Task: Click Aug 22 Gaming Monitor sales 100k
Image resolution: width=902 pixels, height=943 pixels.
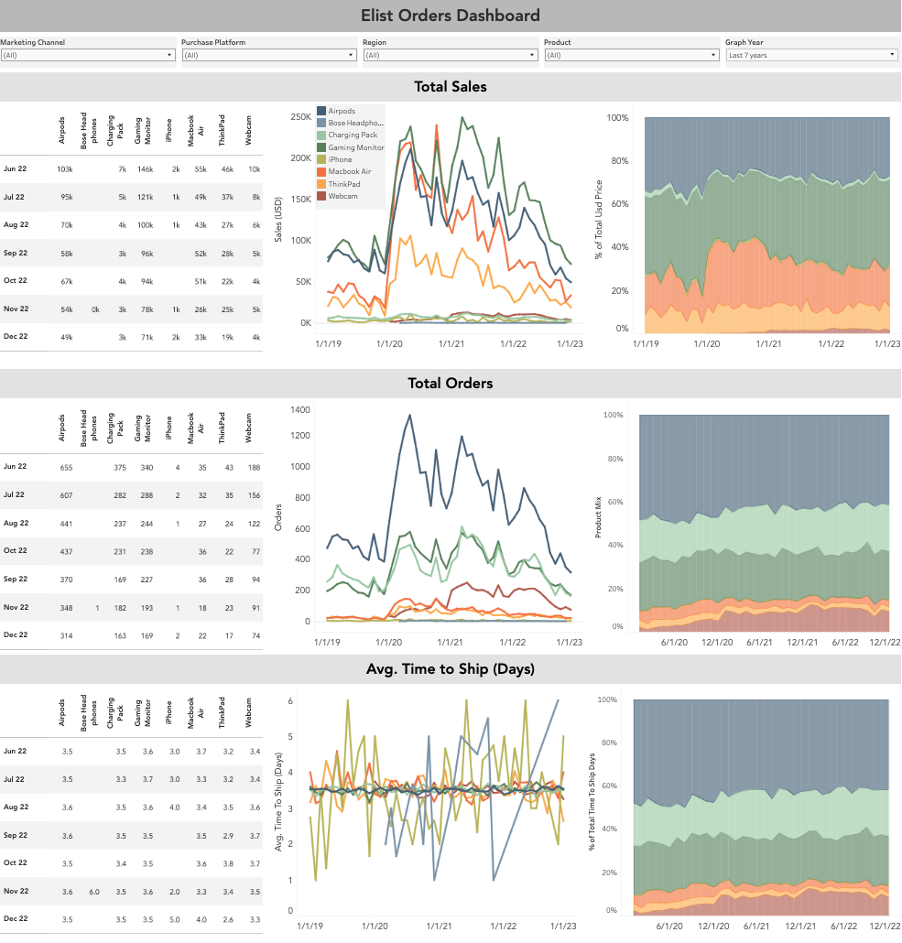Action: coord(145,225)
